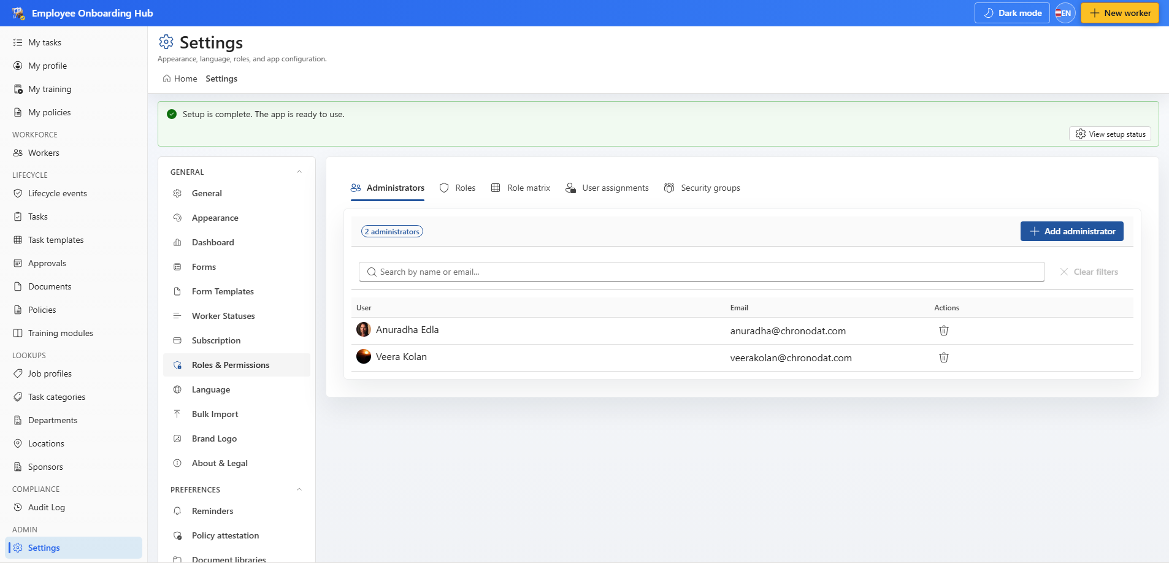Image resolution: width=1169 pixels, height=563 pixels.
Task: Open Worker Statuses settings
Action: (x=237, y=316)
